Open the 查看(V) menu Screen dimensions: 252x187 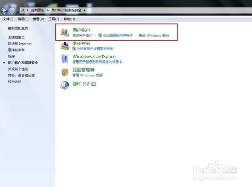(39, 19)
